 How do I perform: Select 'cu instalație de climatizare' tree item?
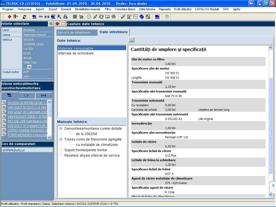coord(97,145)
